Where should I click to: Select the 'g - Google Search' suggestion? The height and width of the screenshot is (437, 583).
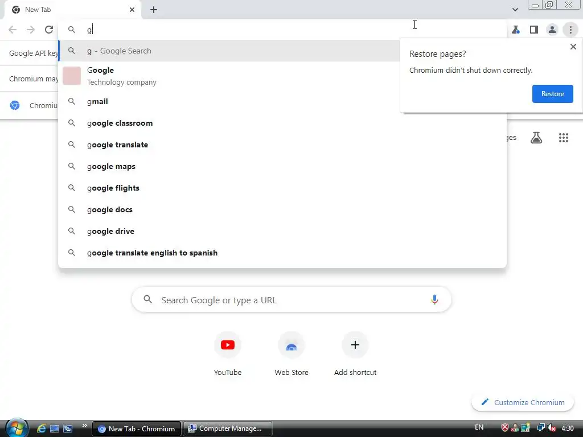(x=230, y=51)
